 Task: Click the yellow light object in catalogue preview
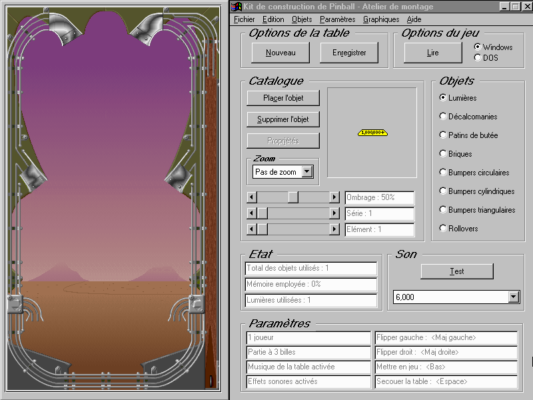372,133
